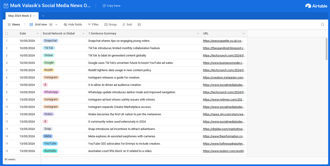Viewport: 330px width, 166px height.
Task: Click the URL column header
Action: (224, 33)
